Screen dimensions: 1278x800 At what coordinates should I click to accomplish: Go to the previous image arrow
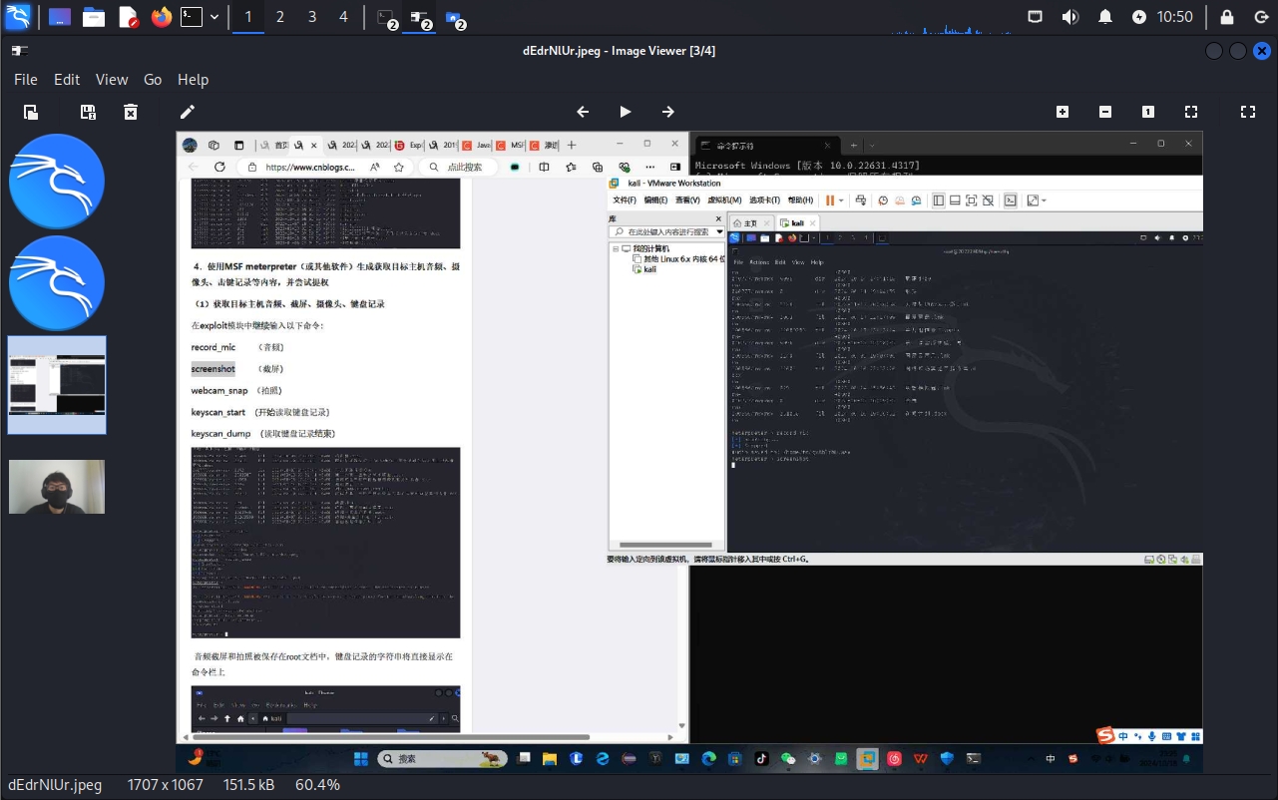point(584,112)
